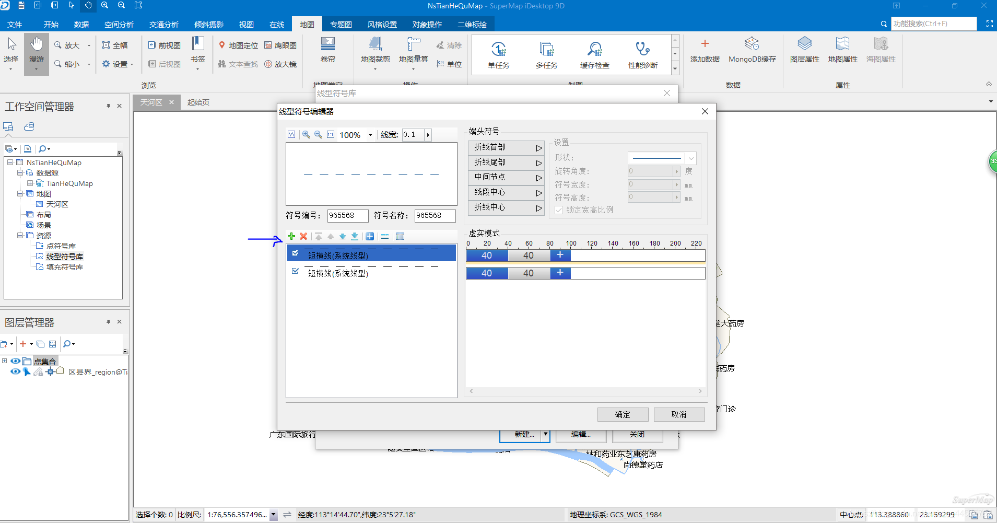Click 关闭 button in symbol library
This screenshot has height=523, width=997.
coord(637,434)
